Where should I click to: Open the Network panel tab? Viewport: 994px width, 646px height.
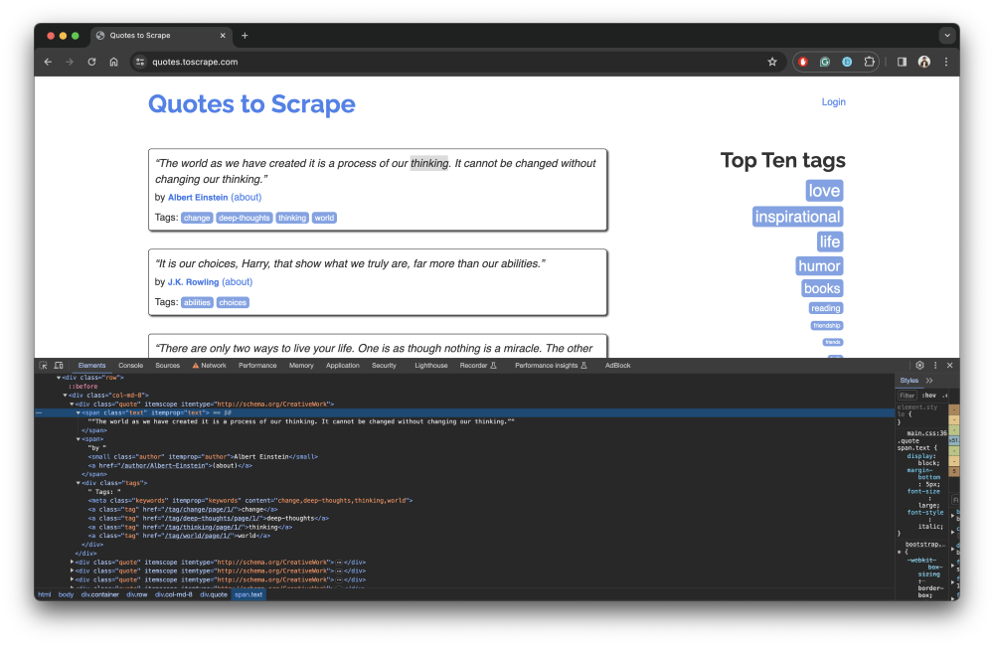214,366
